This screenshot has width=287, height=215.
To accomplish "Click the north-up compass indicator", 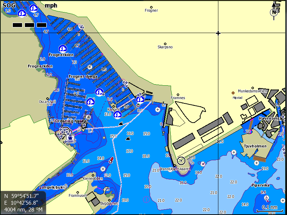I will [x=274, y=12].
